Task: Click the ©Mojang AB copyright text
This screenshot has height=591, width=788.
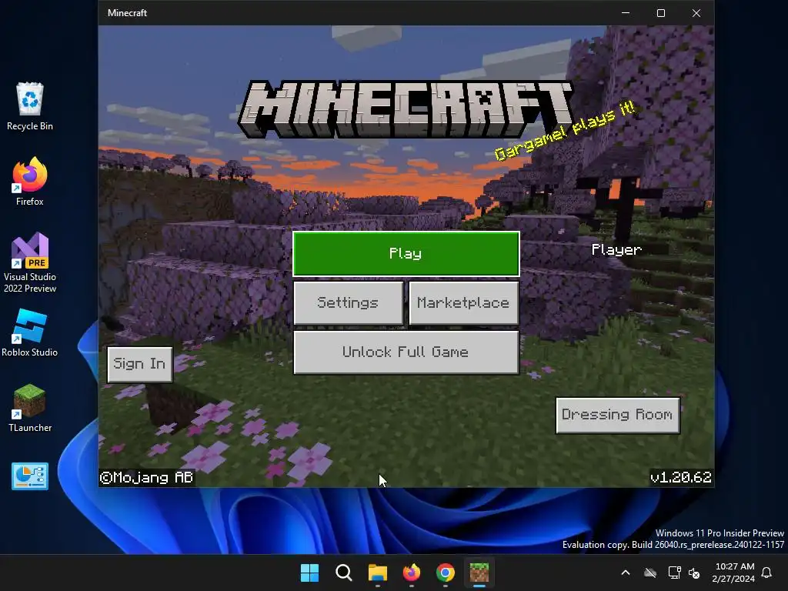Action: coord(146,477)
